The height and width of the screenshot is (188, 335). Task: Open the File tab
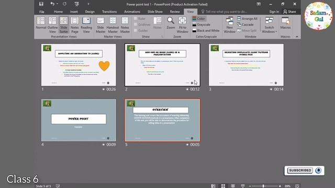coord(42,11)
